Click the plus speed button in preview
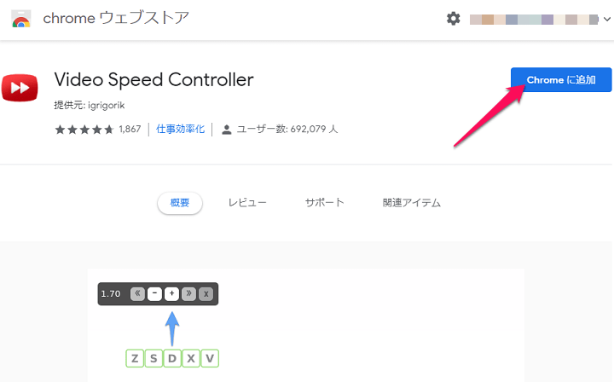The width and height of the screenshot is (614, 382). click(171, 293)
